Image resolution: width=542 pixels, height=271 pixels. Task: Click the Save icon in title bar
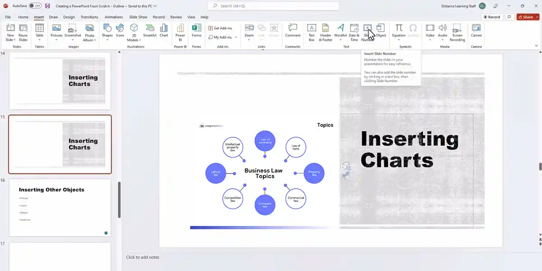(47, 6)
